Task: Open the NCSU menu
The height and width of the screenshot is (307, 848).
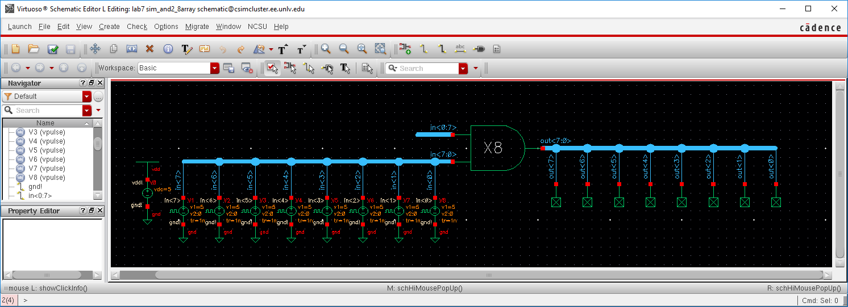Action: tap(257, 27)
